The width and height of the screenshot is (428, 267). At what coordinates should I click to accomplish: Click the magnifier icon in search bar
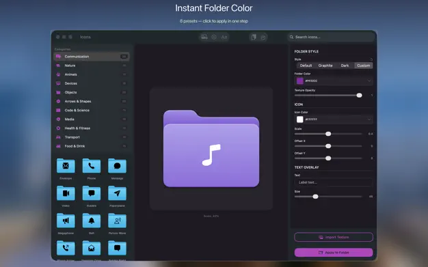pyautogui.click(x=291, y=37)
